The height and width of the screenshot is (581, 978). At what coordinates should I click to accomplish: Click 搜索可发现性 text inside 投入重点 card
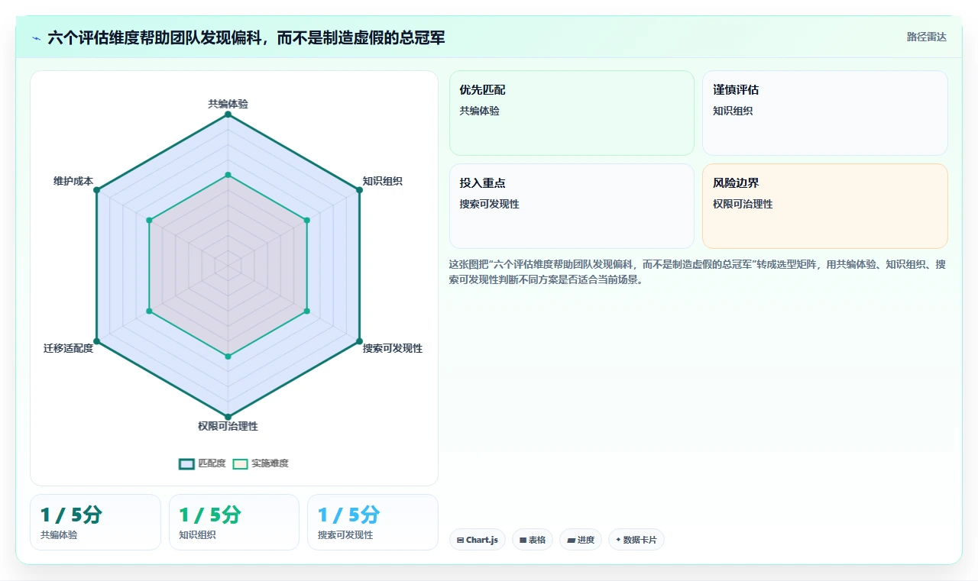[x=489, y=204]
